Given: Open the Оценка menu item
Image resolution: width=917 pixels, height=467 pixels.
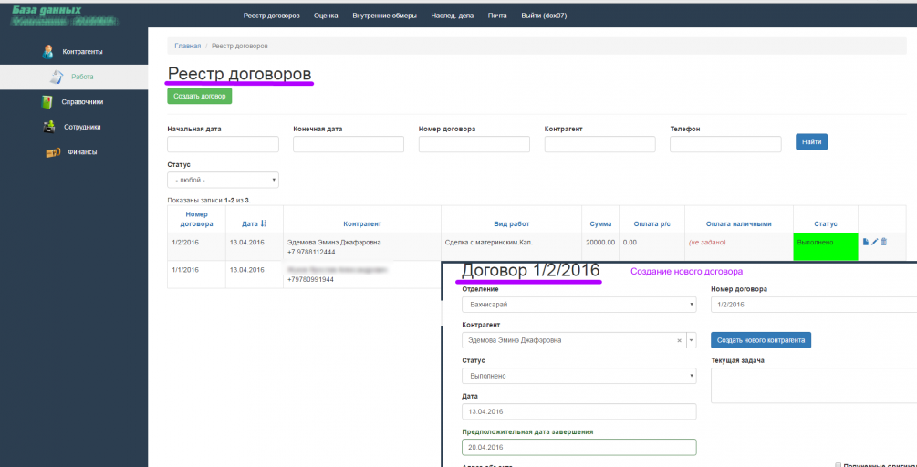Looking at the screenshot, I should [x=326, y=16].
